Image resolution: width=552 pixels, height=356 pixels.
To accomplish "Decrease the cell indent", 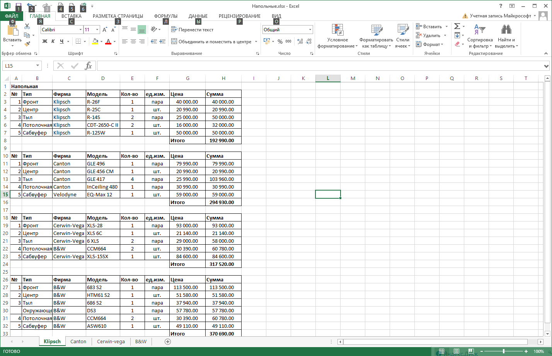I will click(154, 41).
